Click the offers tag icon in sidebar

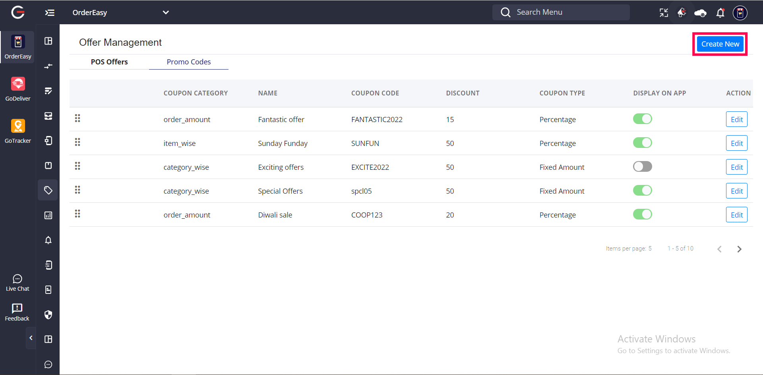(48, 190)
